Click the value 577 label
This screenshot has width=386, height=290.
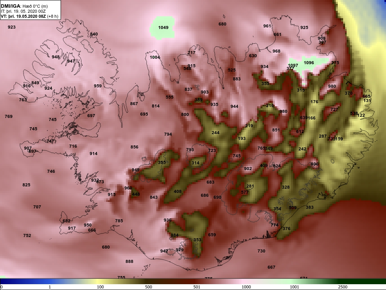click(x=245, y=192)
